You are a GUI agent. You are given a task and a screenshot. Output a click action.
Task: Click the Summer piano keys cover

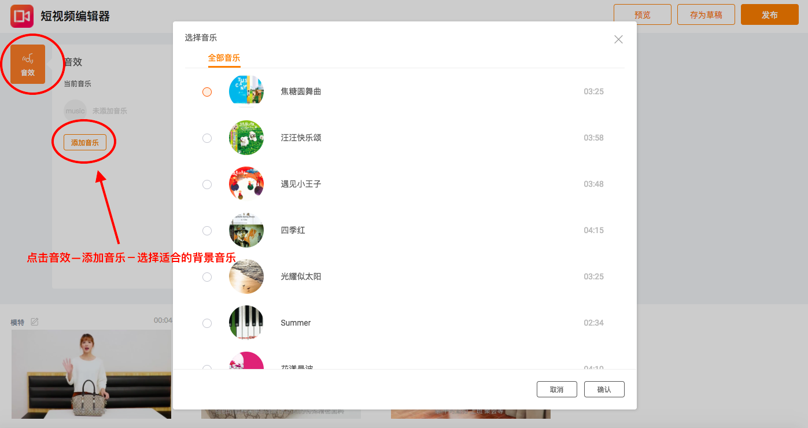click(246, 323)
